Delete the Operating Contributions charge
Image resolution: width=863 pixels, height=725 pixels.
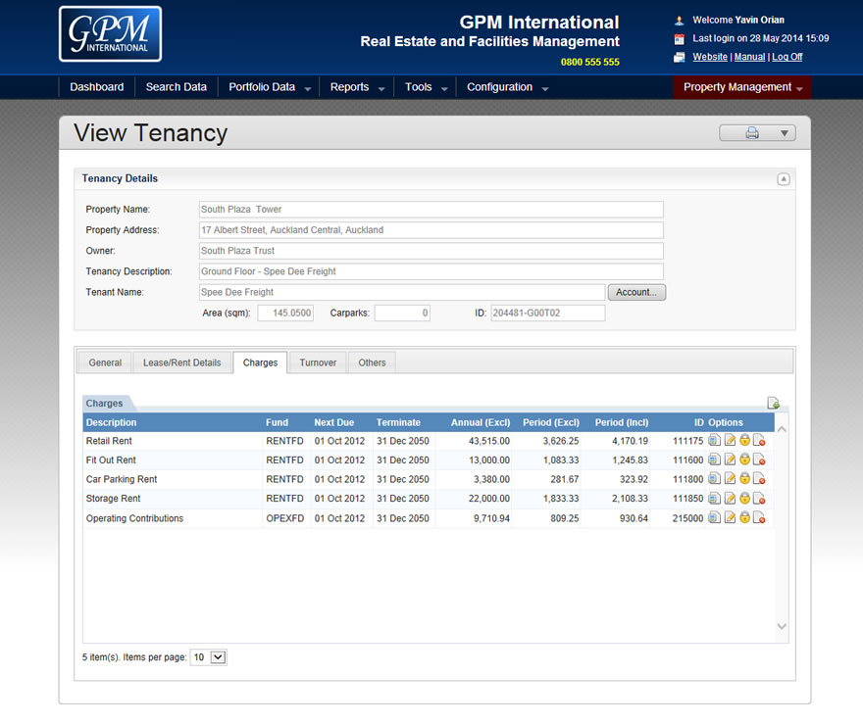click(759, 518)
